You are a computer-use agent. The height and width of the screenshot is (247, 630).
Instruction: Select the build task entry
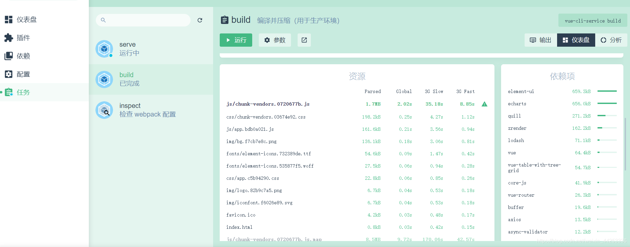(151, 79)
